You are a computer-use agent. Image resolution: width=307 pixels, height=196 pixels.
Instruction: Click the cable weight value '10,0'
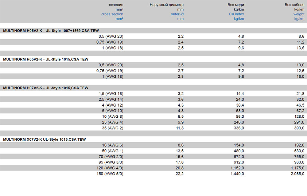pyautogui.click(x=301, y=65)
